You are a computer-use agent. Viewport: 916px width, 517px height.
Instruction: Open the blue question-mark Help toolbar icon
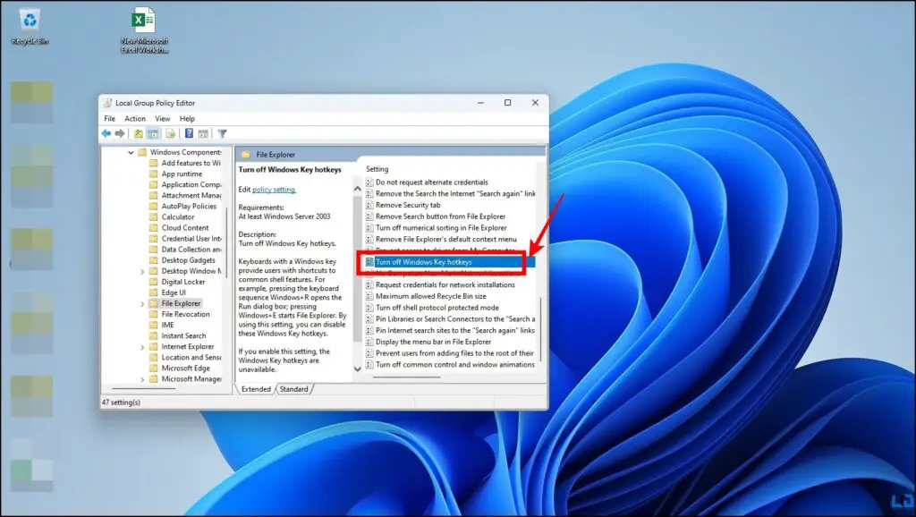[189, 134]
